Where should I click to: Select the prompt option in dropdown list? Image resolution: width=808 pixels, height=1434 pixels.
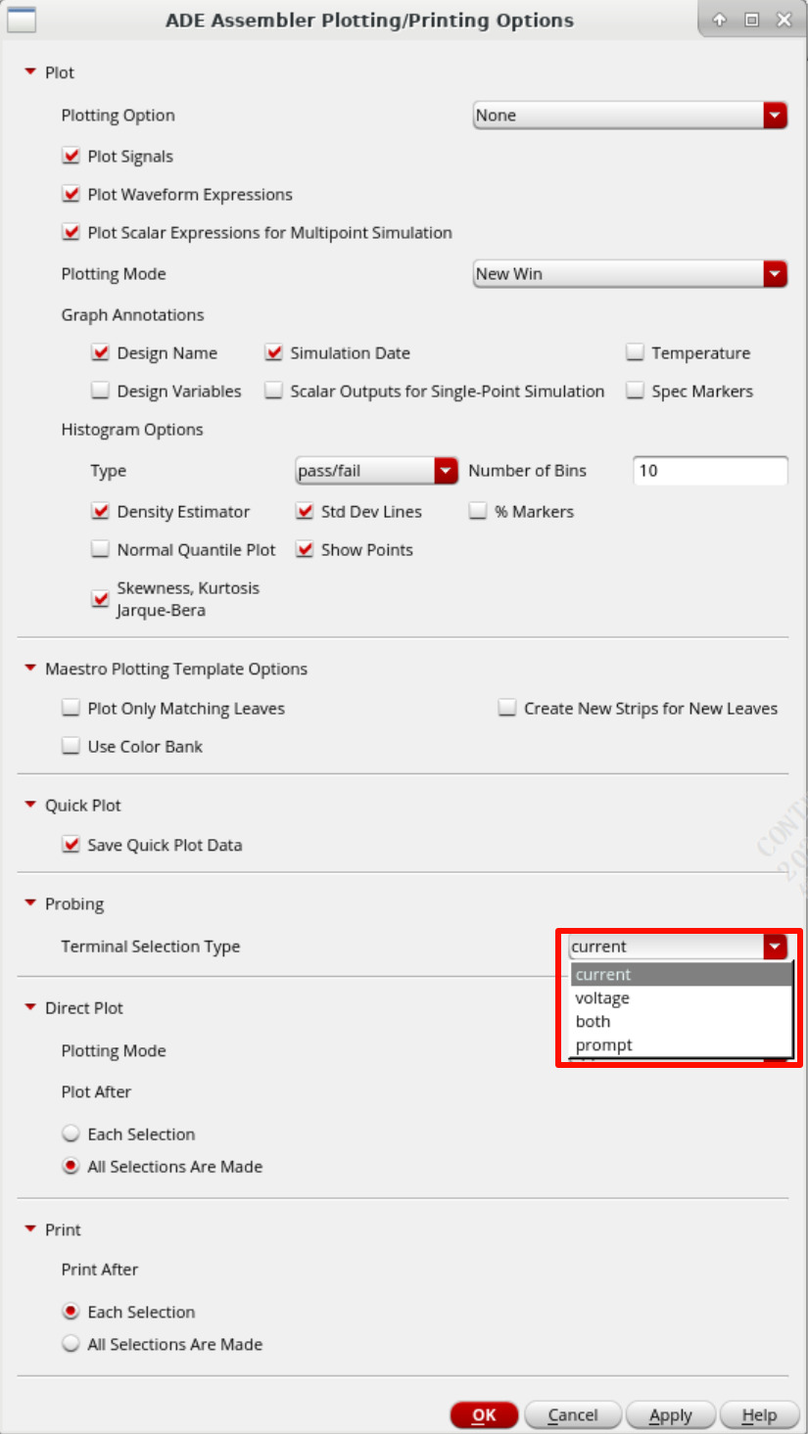click(x=604, y=1045)
